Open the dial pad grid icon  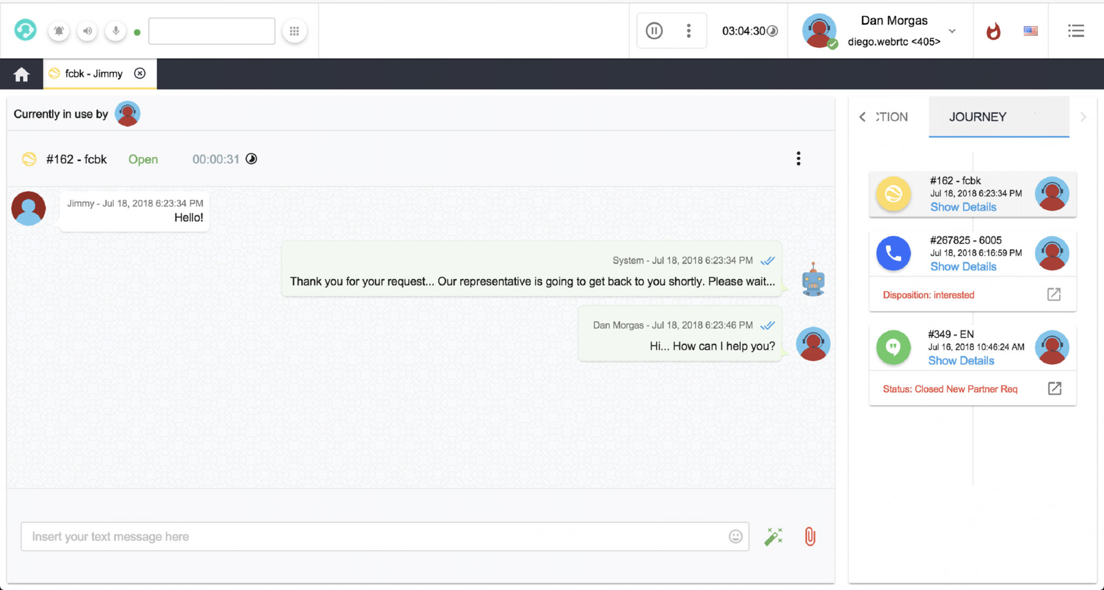(x=294, y=31)
